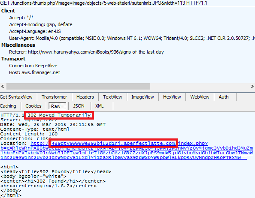Follow the aperfectlatte.com Location link
Viewport: 255px width, 198px height.
[119, 143]
